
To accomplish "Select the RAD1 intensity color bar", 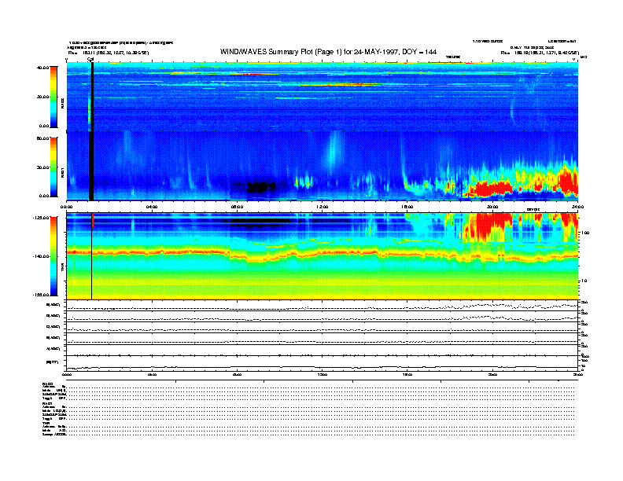I will 53,167.
